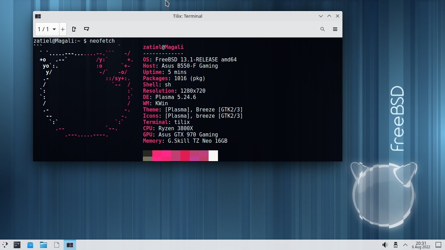The image size is (445, 250).
Task: Open the session switcher dropdown showing 1 / 1
Action: [47, 29]
